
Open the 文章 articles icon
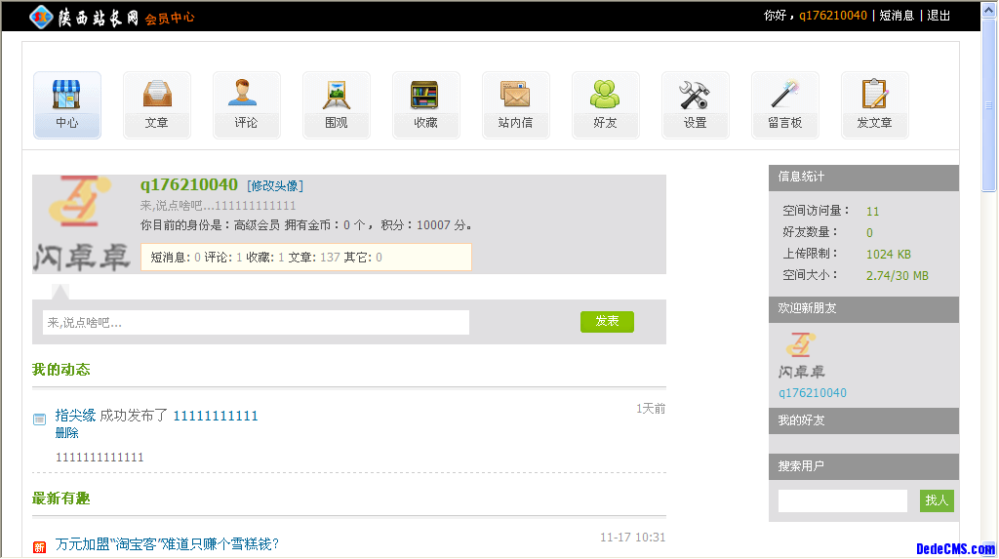pos(157,105)
